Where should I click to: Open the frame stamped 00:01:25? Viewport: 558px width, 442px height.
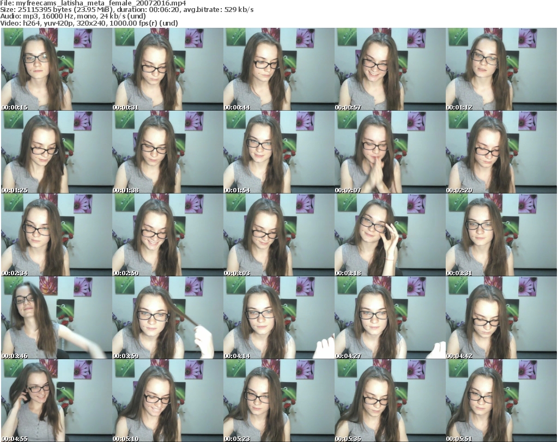point(57,152)
